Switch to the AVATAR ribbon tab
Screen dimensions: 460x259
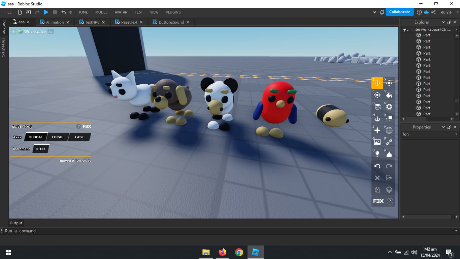121,12
